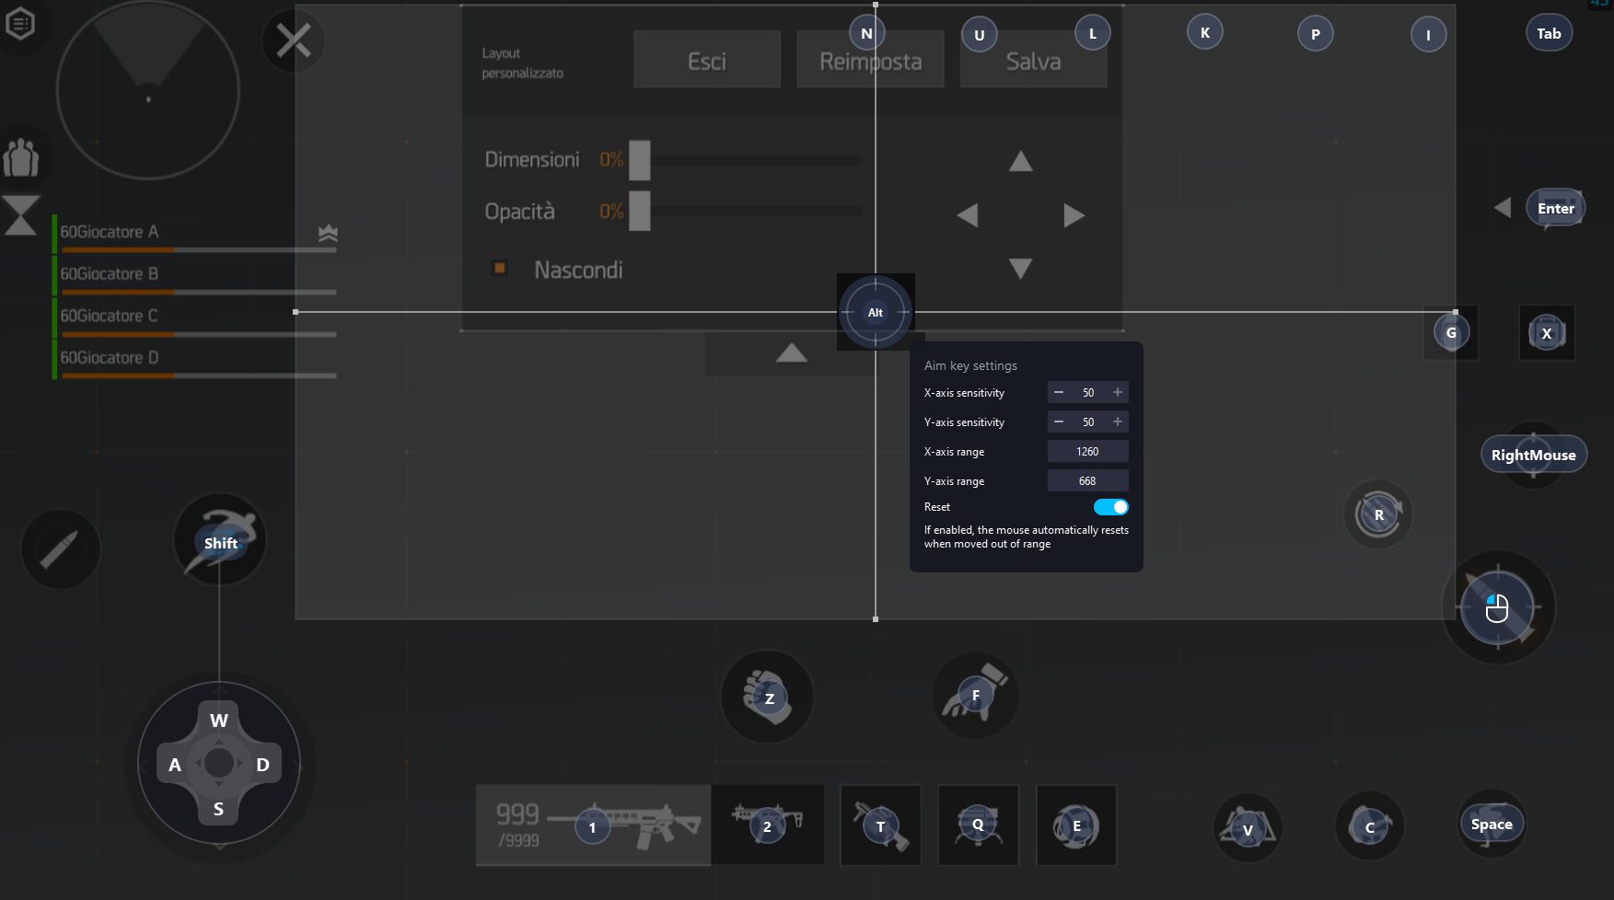
Task: Decrease Y-axis sensitivity with minus
Action: pos(1059,422)
